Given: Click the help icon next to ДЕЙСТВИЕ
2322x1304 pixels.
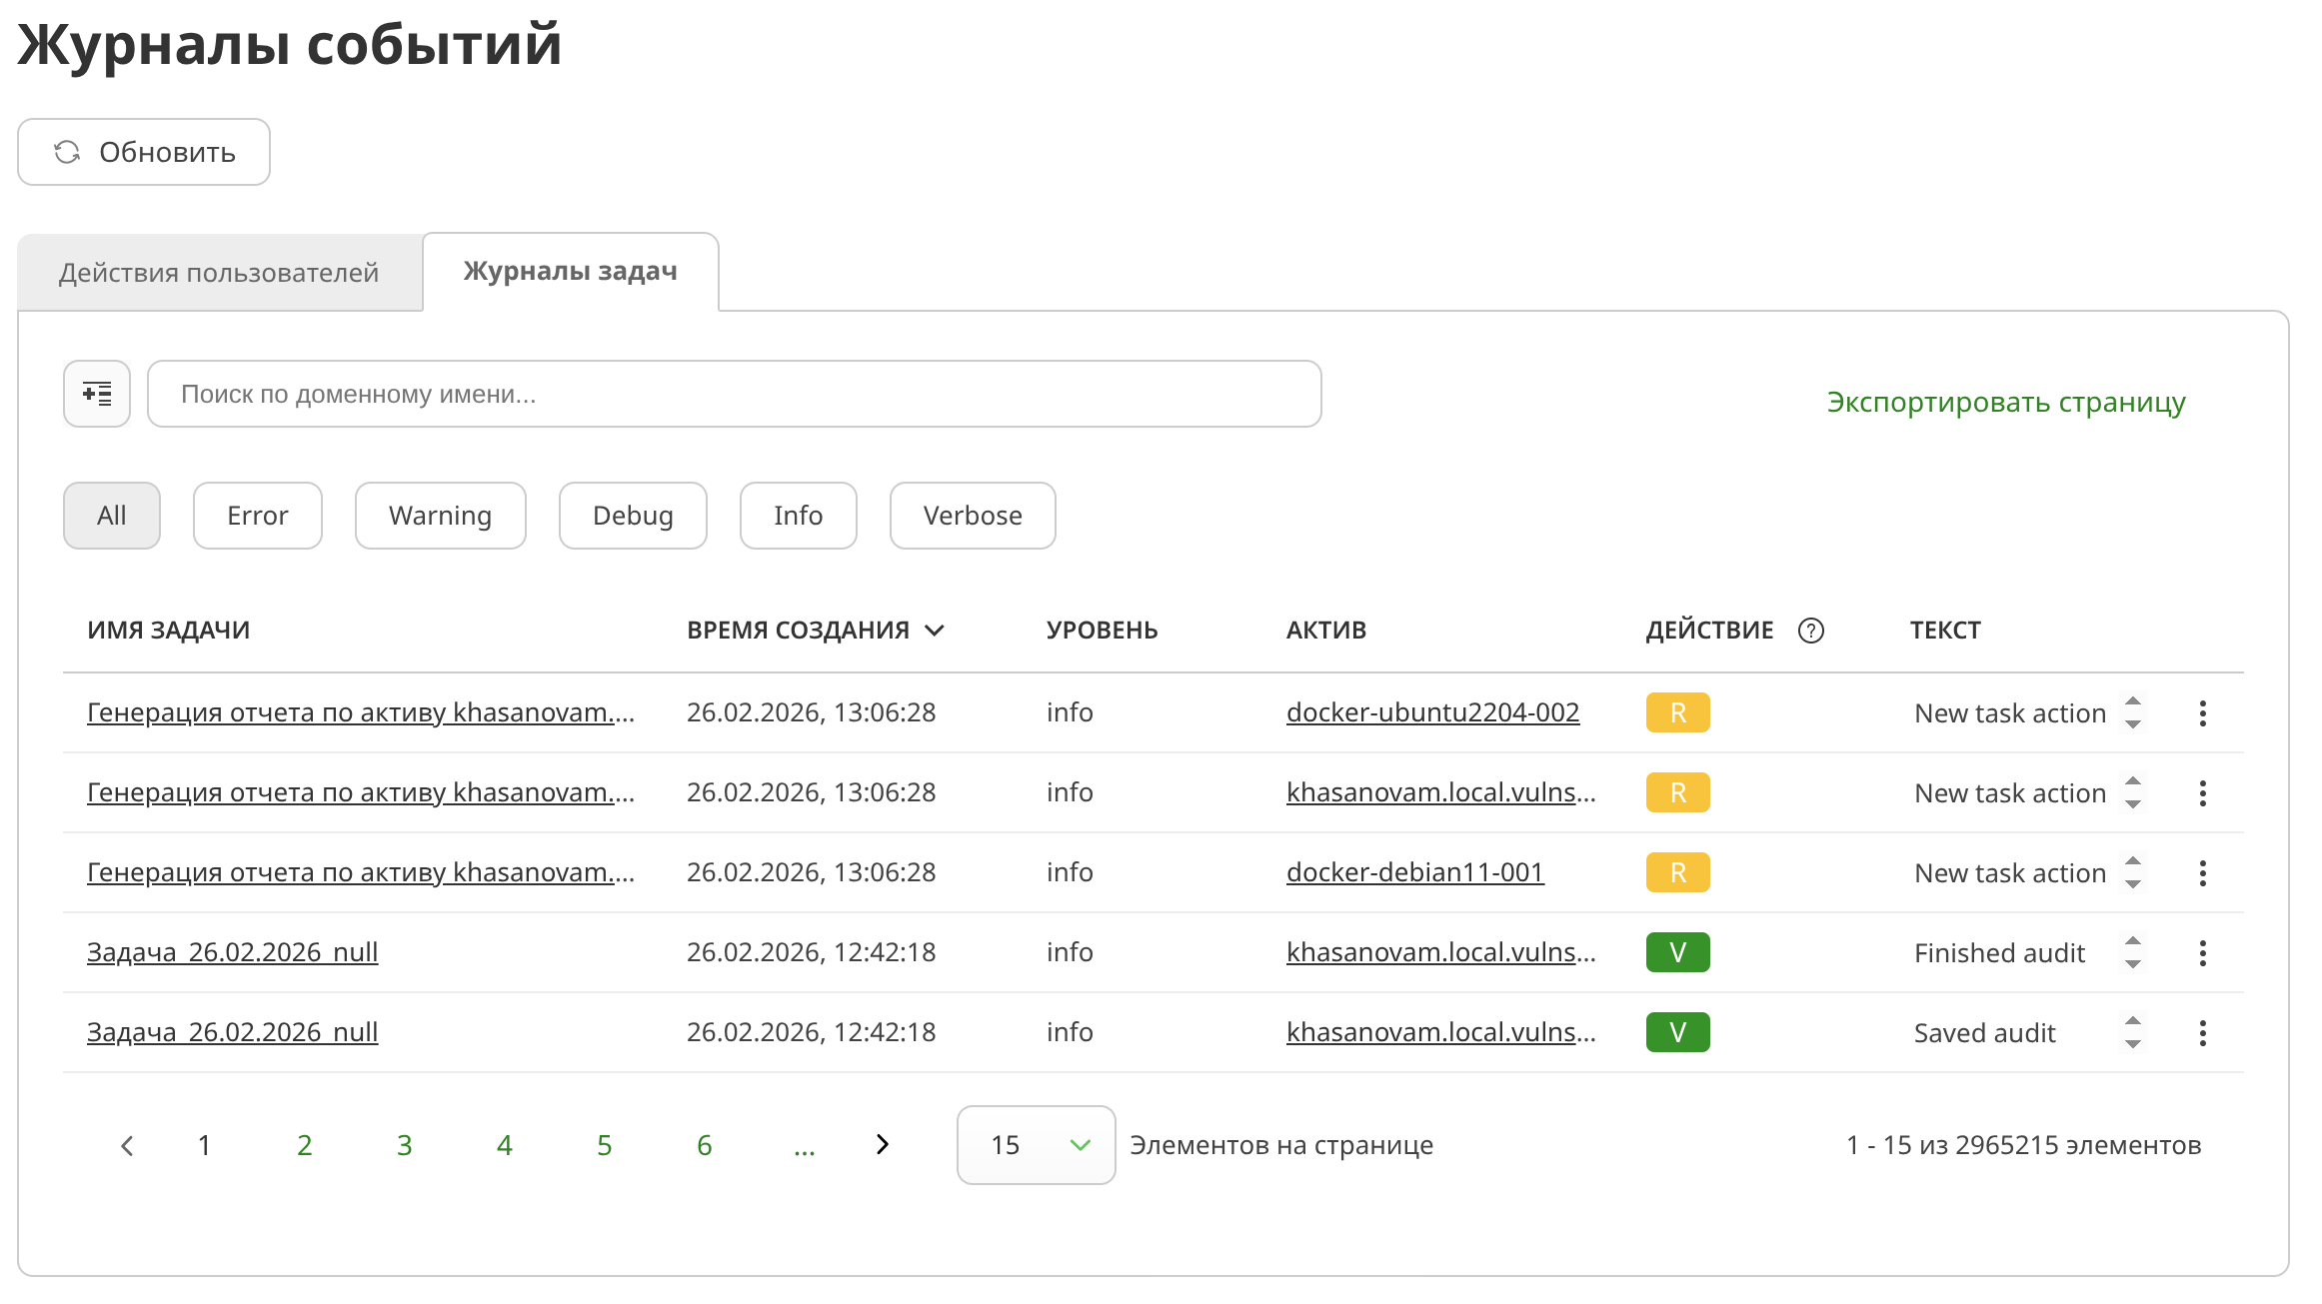Looking at the screenshot, I should pos(1810,631).
